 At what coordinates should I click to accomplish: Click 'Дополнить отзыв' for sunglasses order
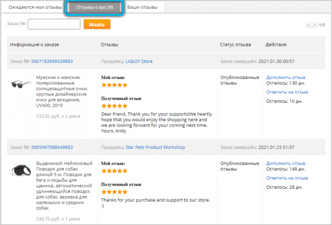click(x=286, y=77)
